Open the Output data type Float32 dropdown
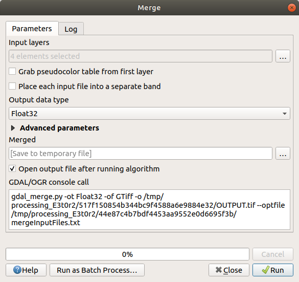The height and width of the screenshot is (282, 299). [149, 114]
